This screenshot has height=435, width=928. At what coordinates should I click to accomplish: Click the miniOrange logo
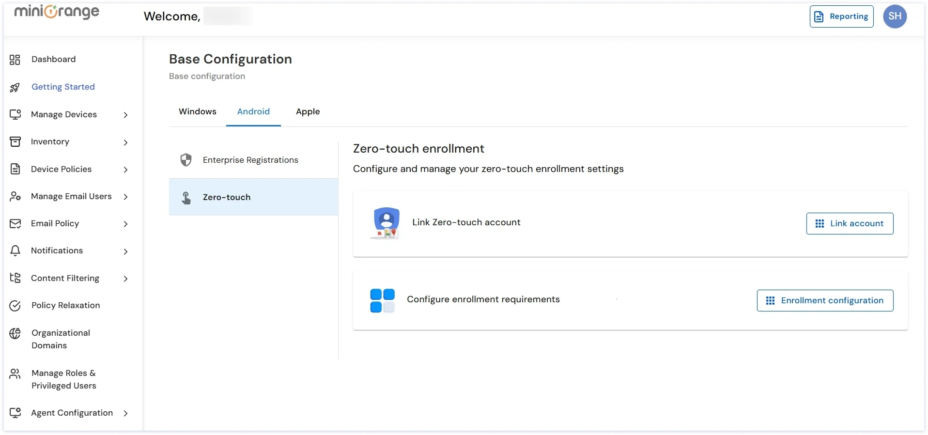57,12
